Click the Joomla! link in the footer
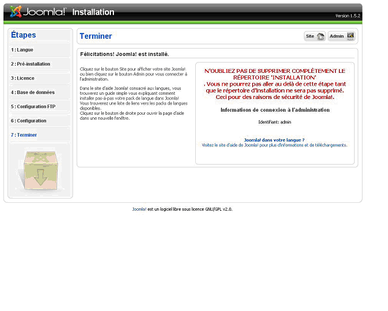The height and width of the screenshot is (311, 388). pos(139,209)
